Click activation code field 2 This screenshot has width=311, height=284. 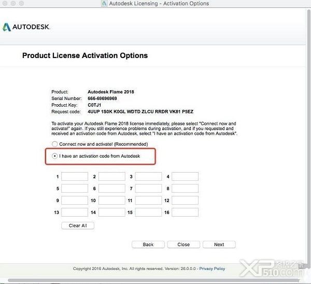(x=112, y=176)
